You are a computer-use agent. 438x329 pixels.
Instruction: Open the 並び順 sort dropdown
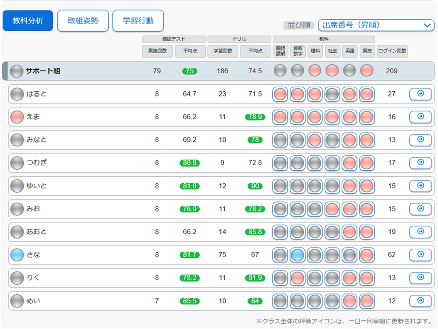click(376, 25)
